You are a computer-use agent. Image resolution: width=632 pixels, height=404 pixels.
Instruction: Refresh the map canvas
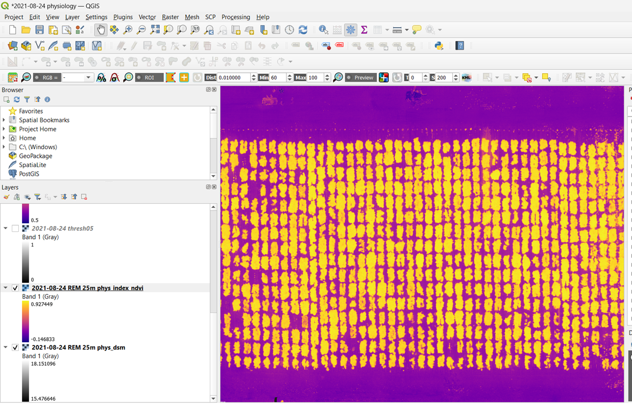point(303,30)
